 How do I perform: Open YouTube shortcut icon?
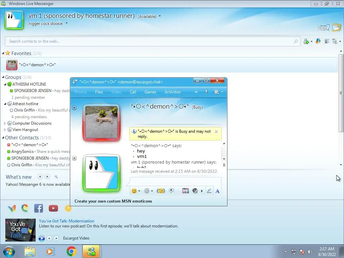(53, 208)
